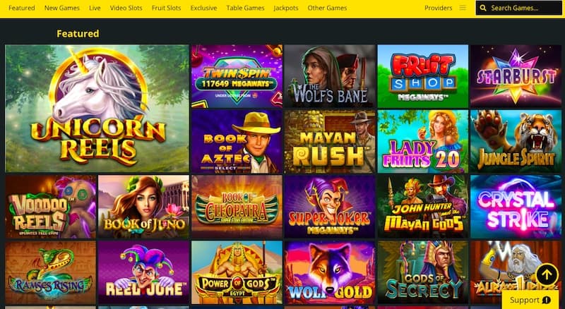Play The Wolf's Bane slot
Viewport: 565px width, 309px height.
(330, 76)
